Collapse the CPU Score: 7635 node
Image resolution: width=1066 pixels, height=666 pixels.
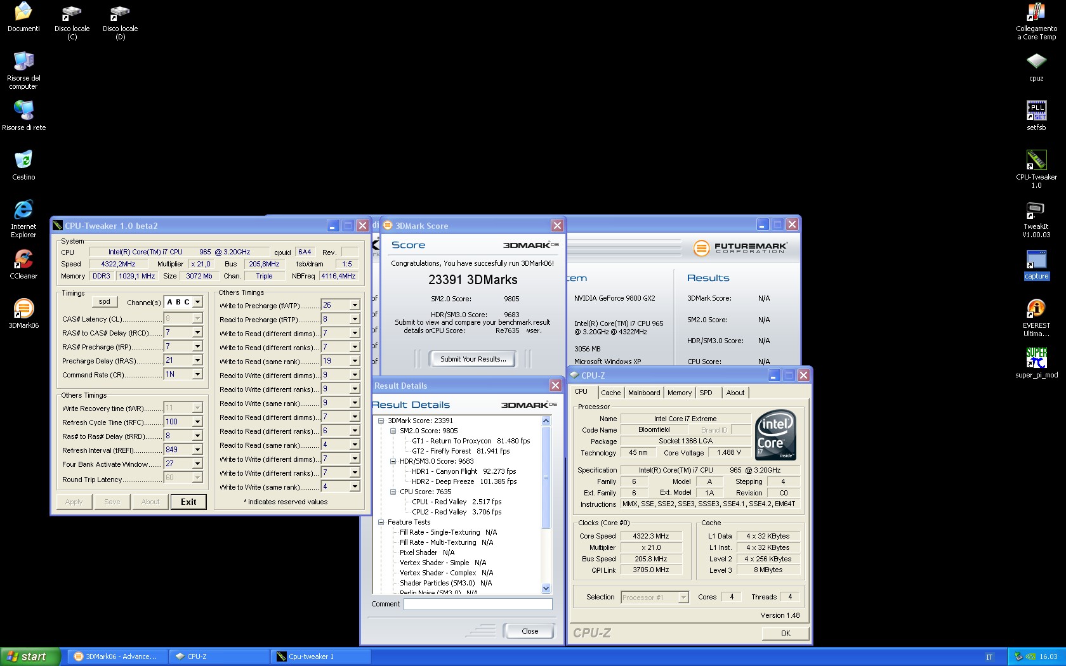(393, 492)
